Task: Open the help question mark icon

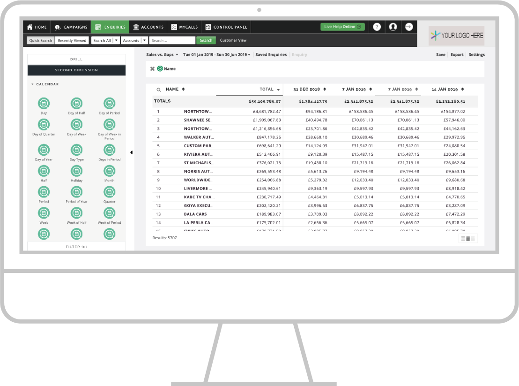Action: pos(377,27)
